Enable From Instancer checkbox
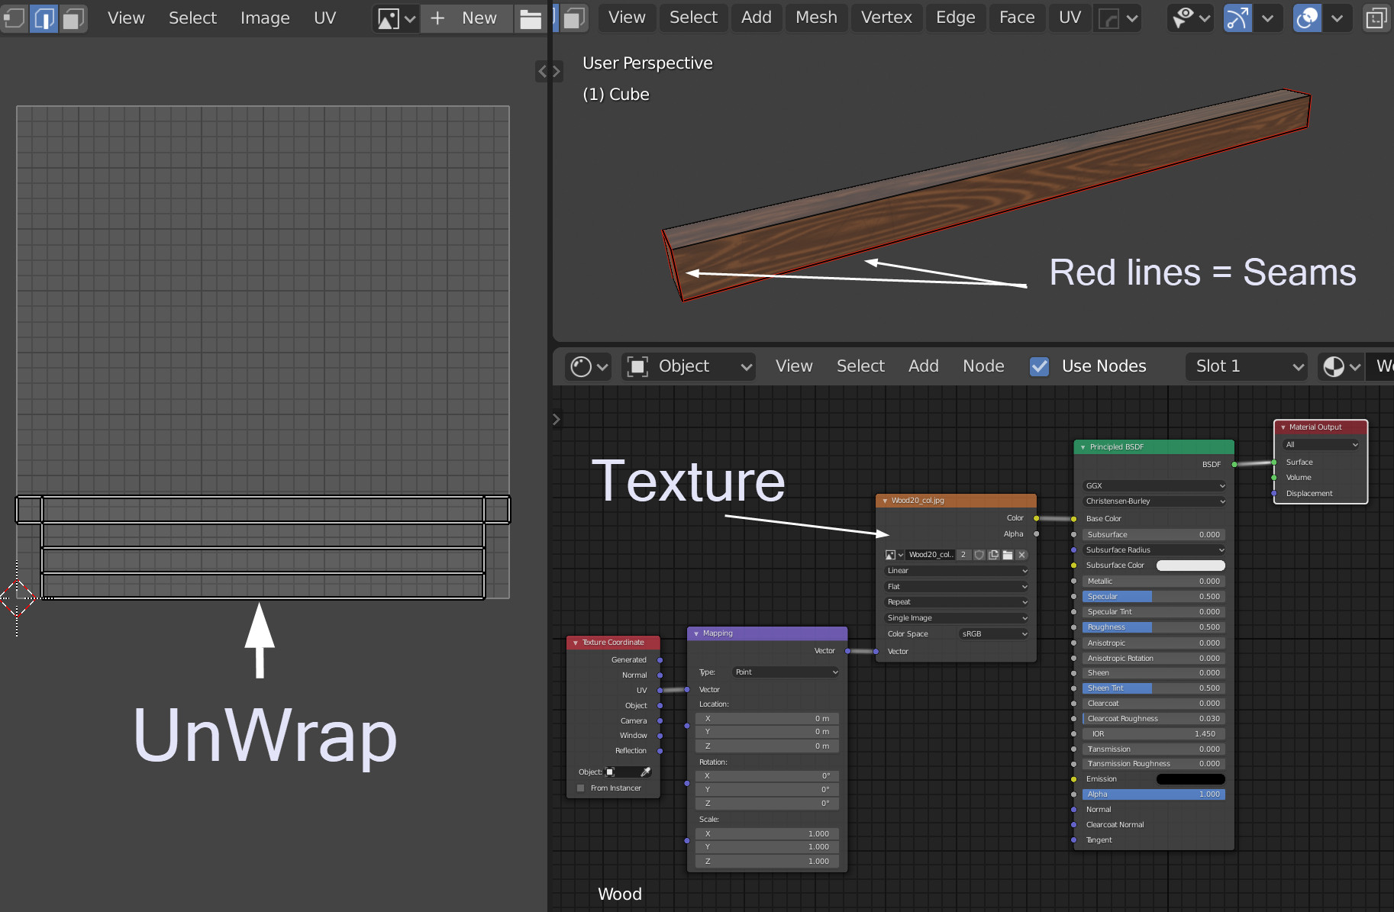This screenshot has width=1394, height=912. click(x=581, y=788)
